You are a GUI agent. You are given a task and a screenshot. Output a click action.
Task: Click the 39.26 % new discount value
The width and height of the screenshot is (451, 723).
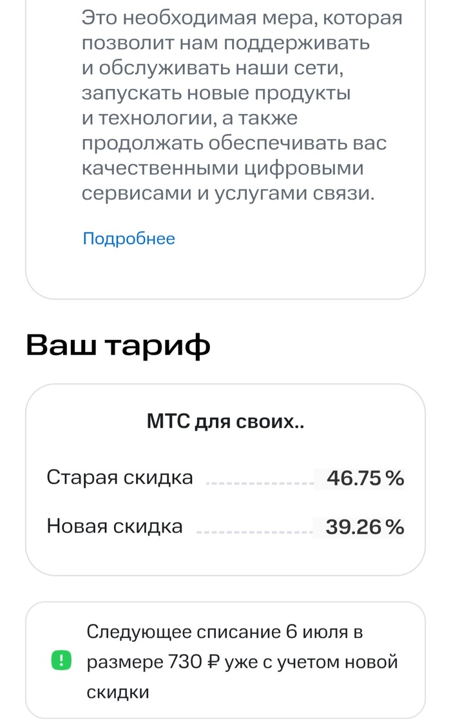pyautogui.click(x=365, y=527)
